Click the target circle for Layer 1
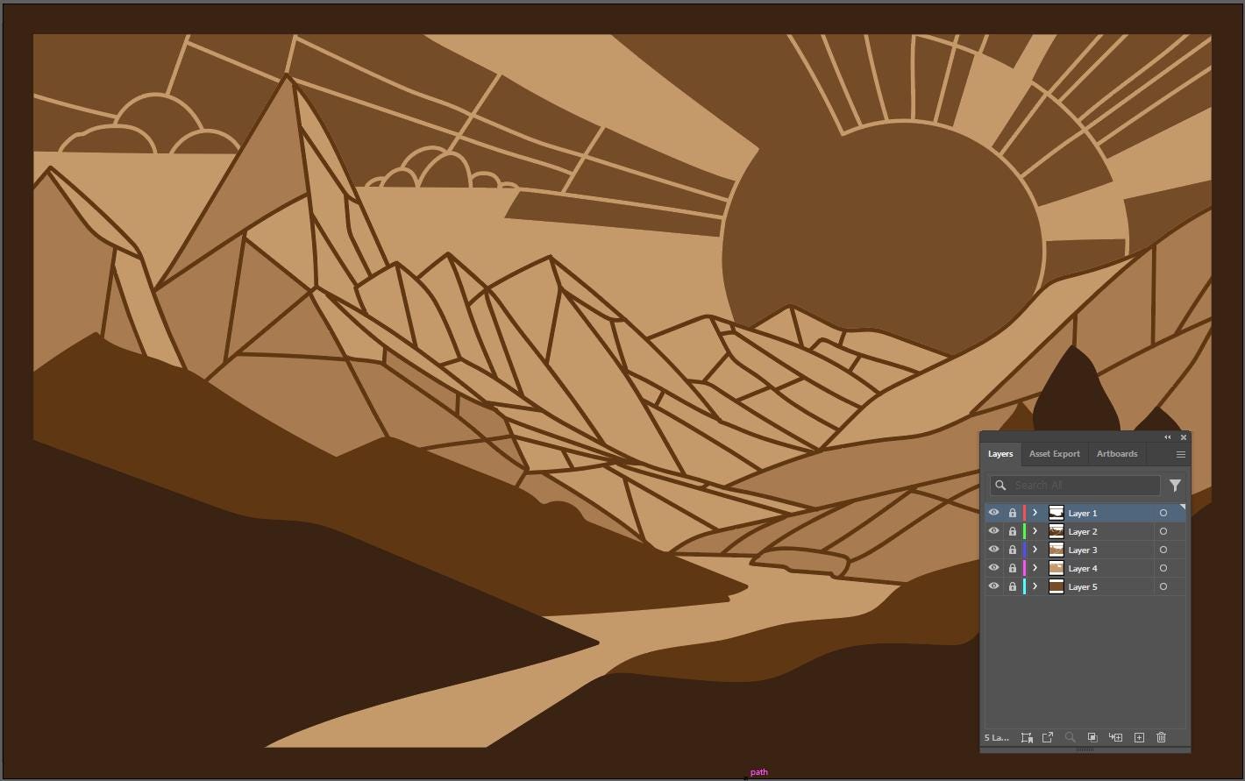 point(1163,513)
